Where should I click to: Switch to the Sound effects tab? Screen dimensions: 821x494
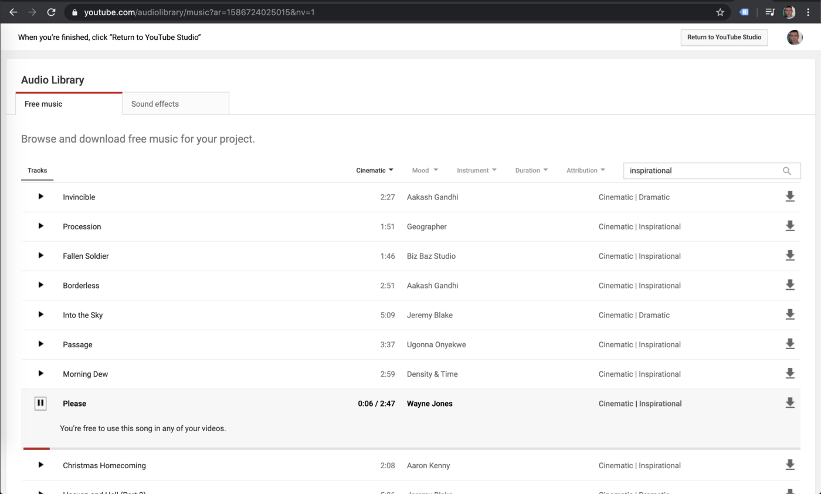click(x=175, y=104)
